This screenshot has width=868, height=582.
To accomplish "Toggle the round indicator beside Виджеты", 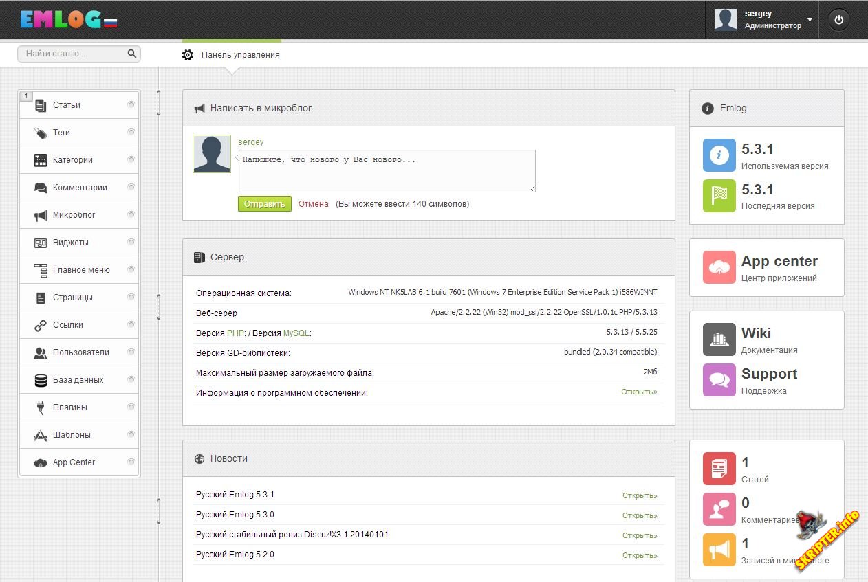I will pyautogui.click(x=131, y=242).
